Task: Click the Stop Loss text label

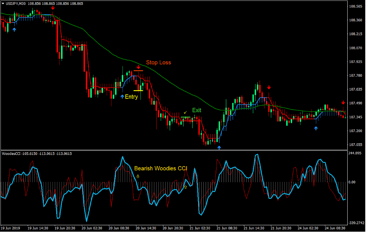Action: pos(159,62)
